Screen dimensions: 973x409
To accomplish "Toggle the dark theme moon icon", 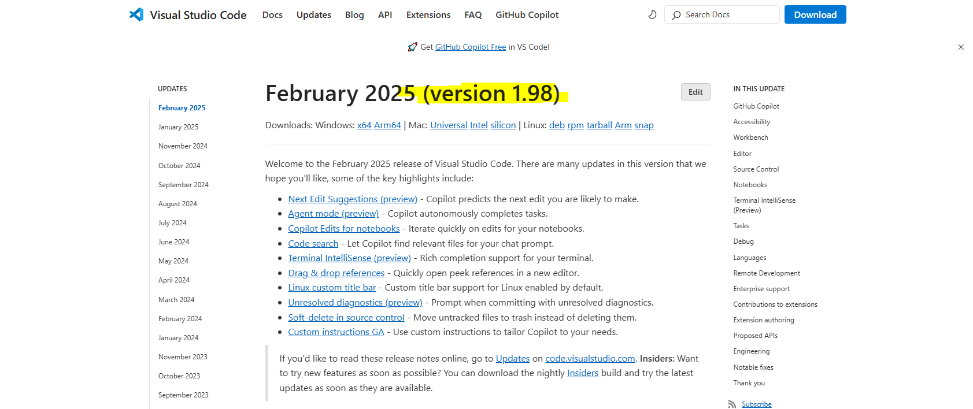I will [652, 14].
